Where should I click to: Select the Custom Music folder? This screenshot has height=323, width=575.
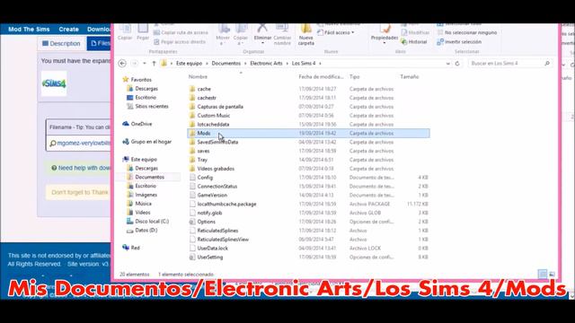(214, 116)
